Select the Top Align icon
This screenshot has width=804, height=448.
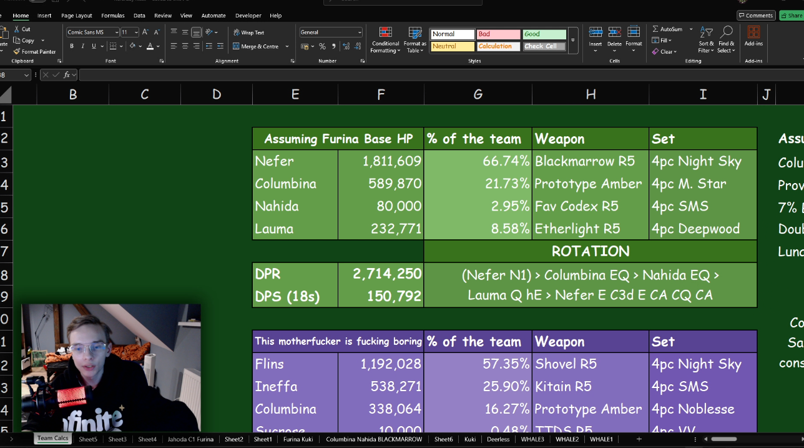point(174,32)
